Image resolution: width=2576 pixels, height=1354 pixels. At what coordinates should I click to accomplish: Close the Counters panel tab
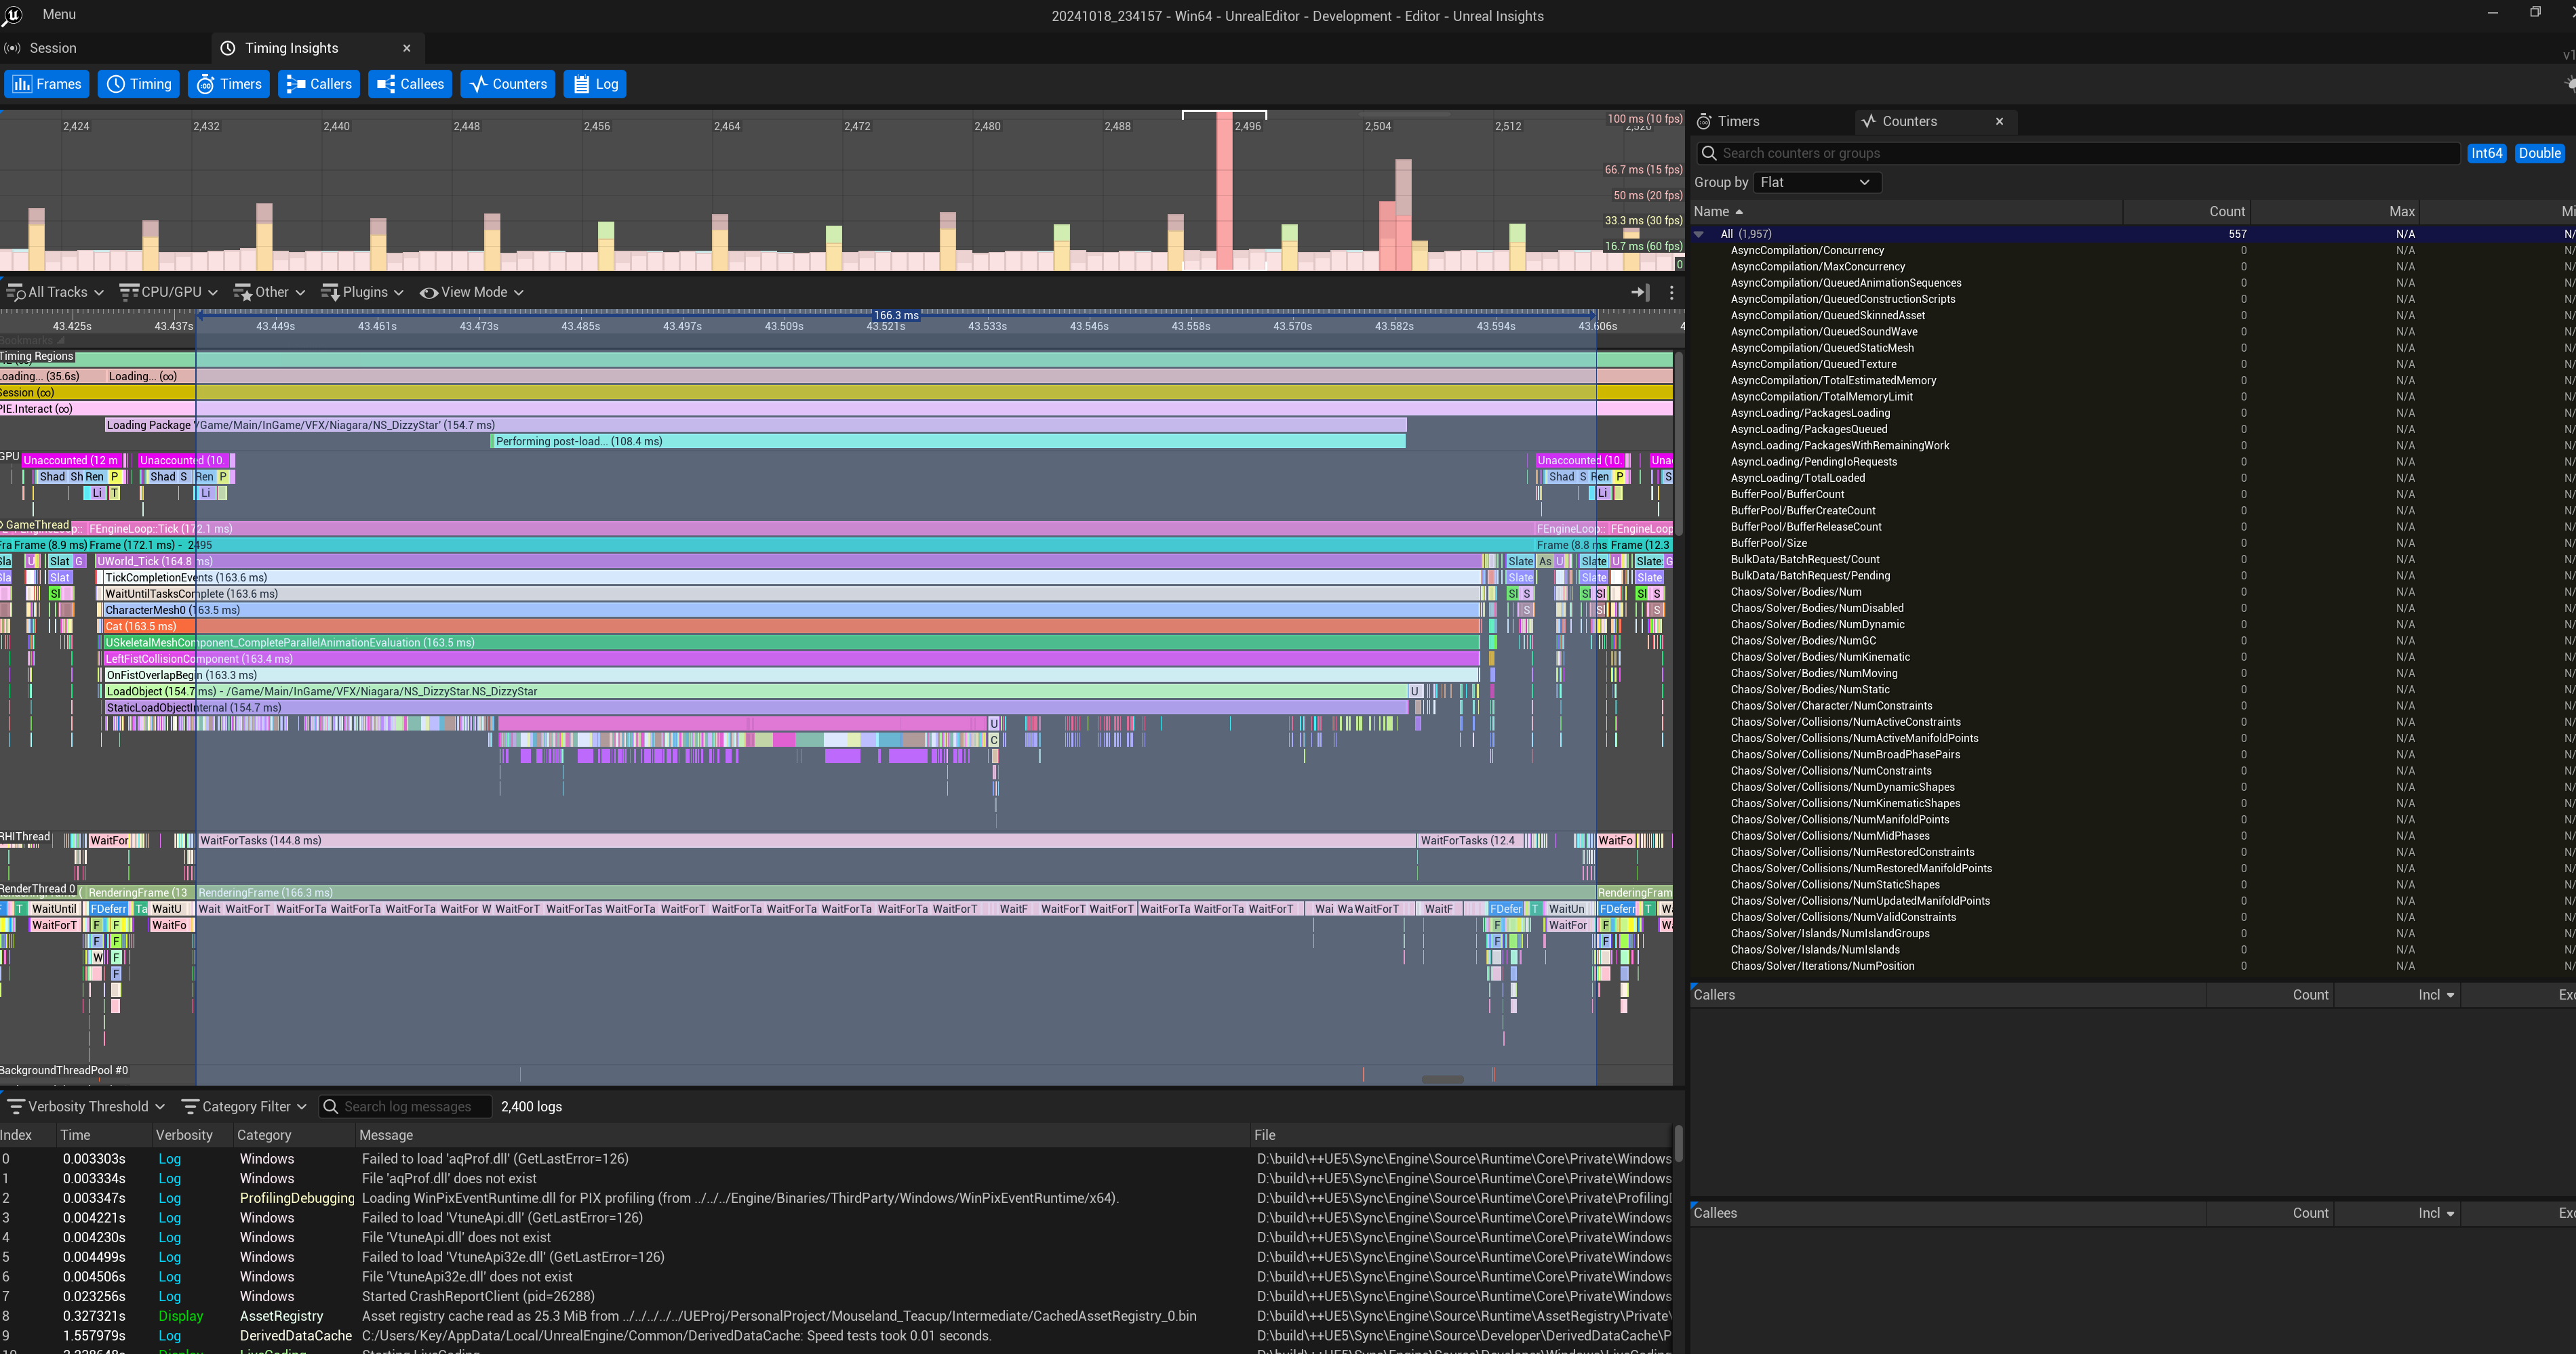tap(1999, 121)
